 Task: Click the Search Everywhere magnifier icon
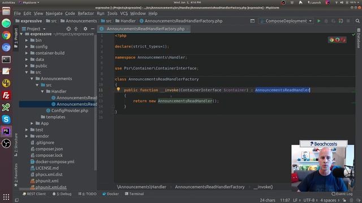tap(357, 21)
